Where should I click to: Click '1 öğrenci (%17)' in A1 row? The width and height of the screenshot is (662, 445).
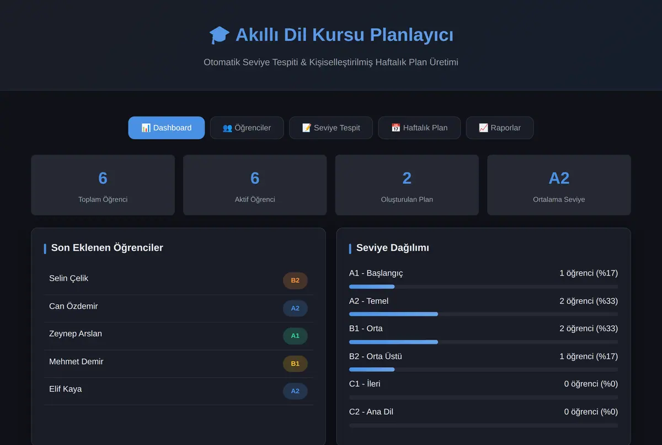click(589, 273)
